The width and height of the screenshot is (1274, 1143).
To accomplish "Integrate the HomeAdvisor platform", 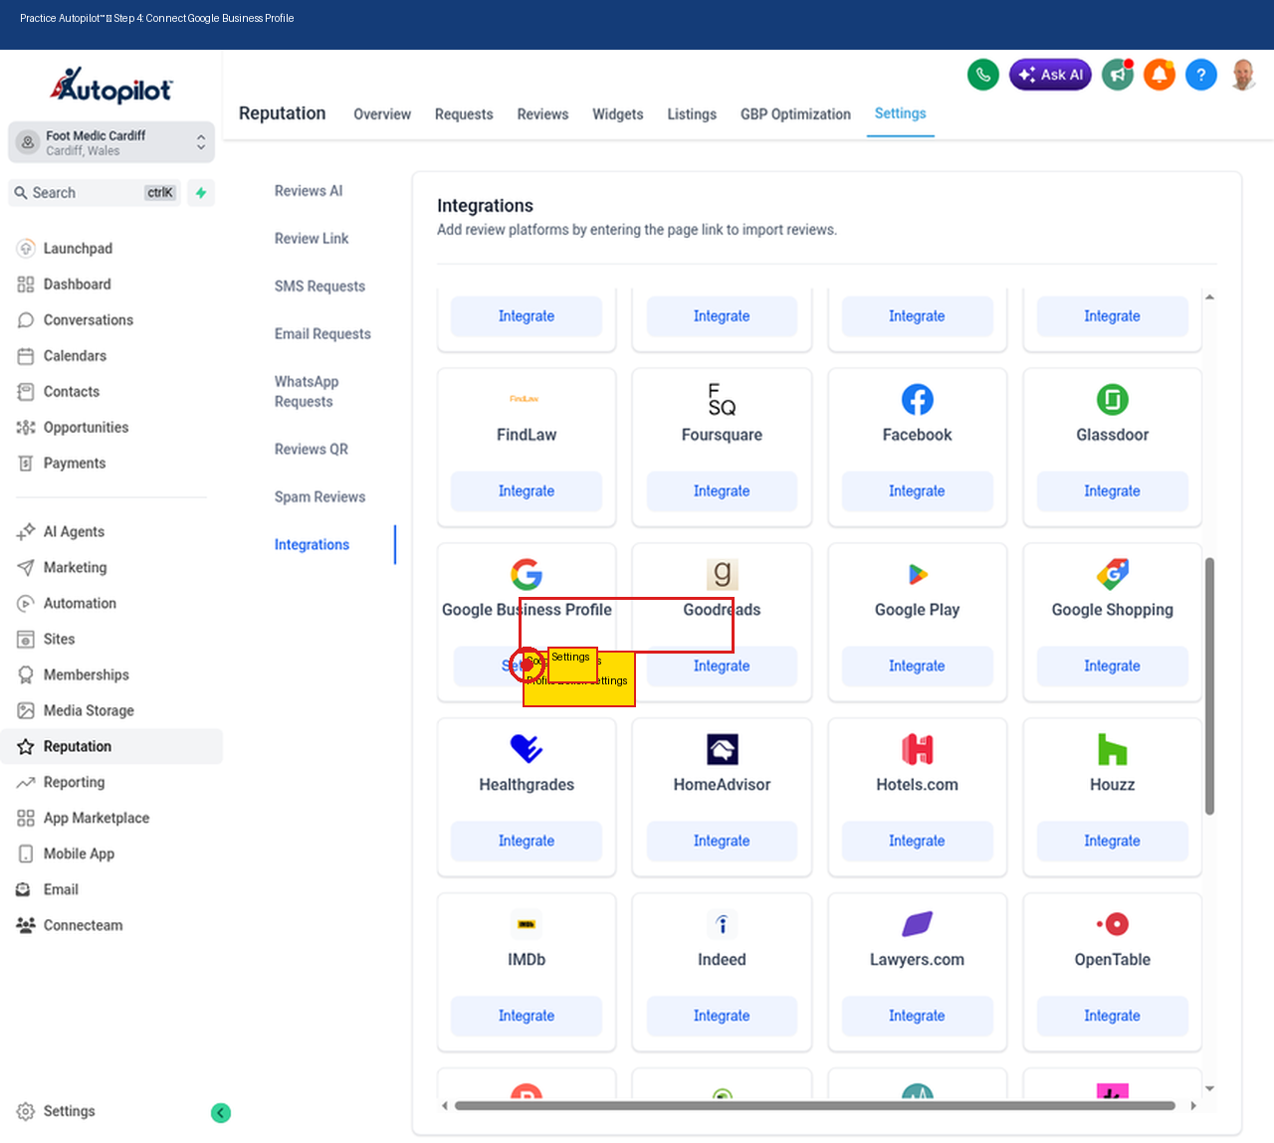I will (x=722, y=842).
